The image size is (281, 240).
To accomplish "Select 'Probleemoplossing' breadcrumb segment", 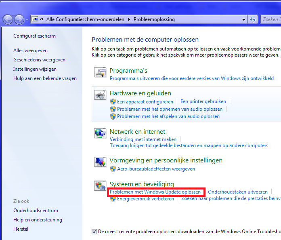I will click(x=154, y=19).
